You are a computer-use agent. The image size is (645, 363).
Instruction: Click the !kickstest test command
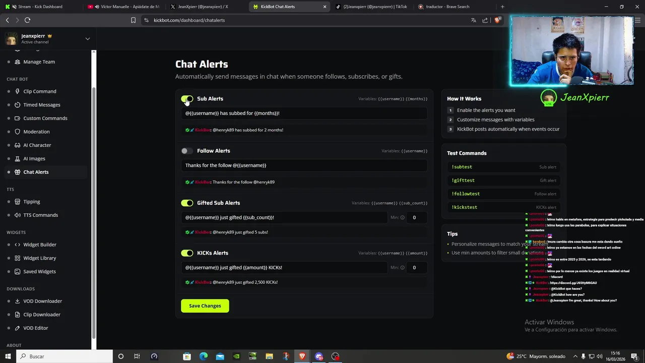[x=504, y=207]
